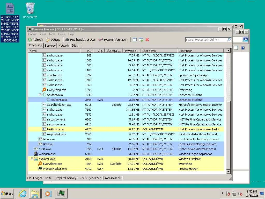The width and height of the screenshot is (265, 199).
Task: Click the CPU Usage status bar entry
Action: tap(41, 178)
